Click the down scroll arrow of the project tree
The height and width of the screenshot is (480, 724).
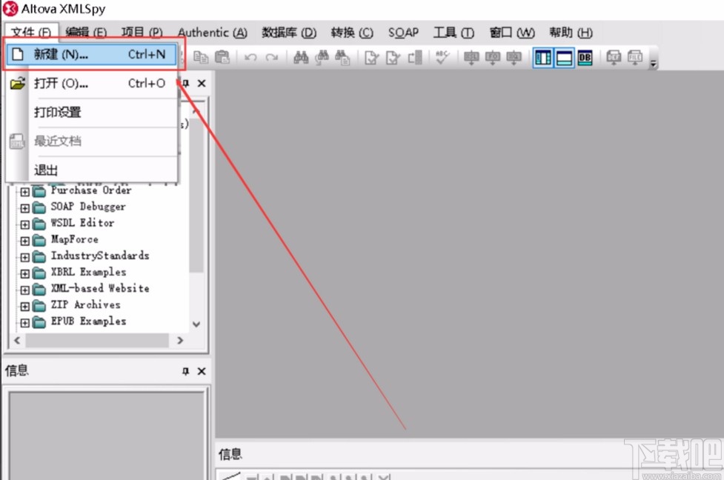pos(196,324)
